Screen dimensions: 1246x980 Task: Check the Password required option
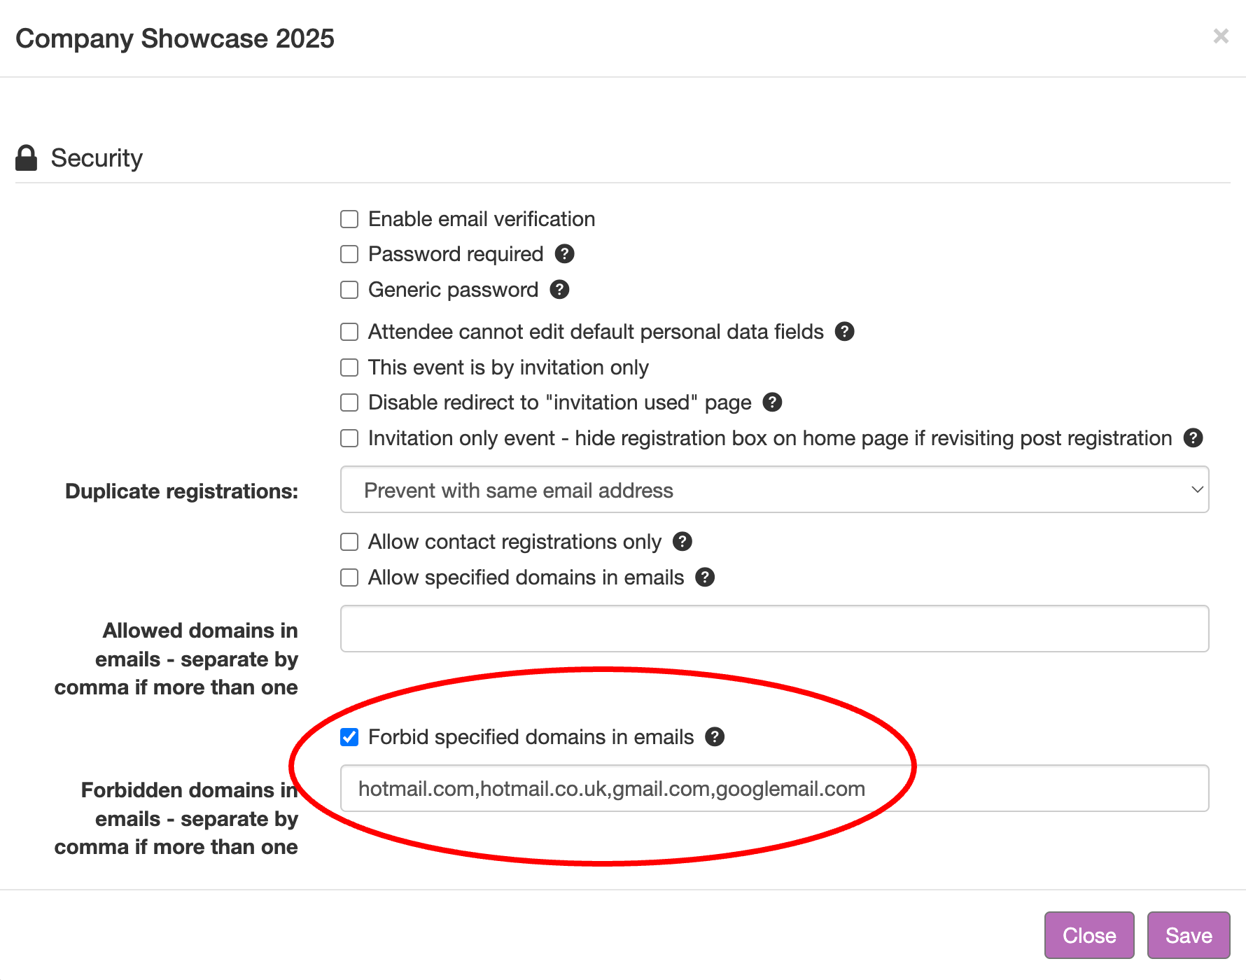[x=349, y=254]
